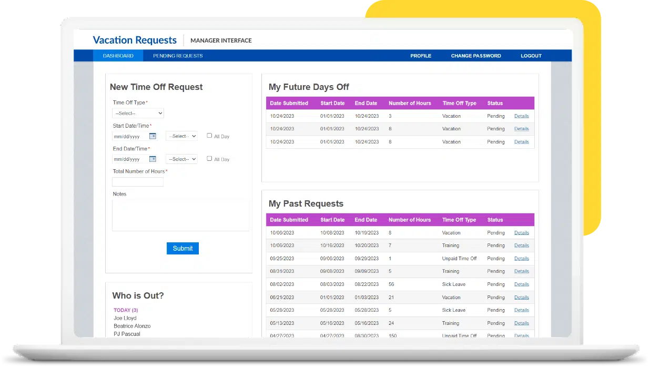Check the Start Date All Day checkbox
Screen dimensions: 649x368
pyautogui.click(x=209, y=136)
